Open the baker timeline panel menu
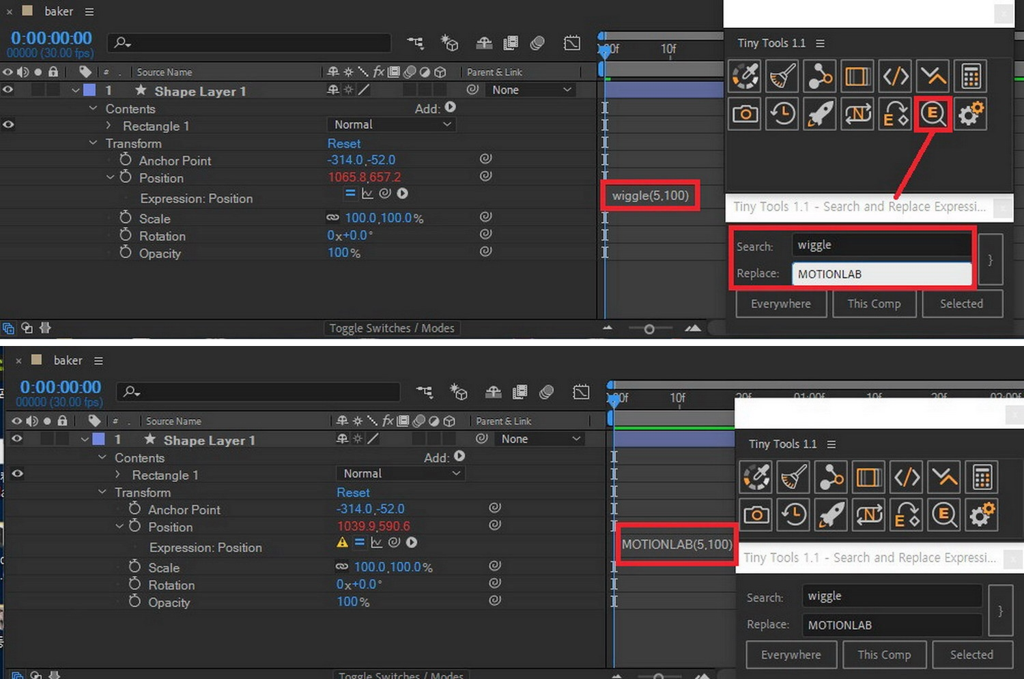Screen dimensions: 1024x679 88,11
